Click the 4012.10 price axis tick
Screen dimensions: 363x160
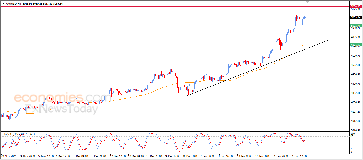click(355, 121)
